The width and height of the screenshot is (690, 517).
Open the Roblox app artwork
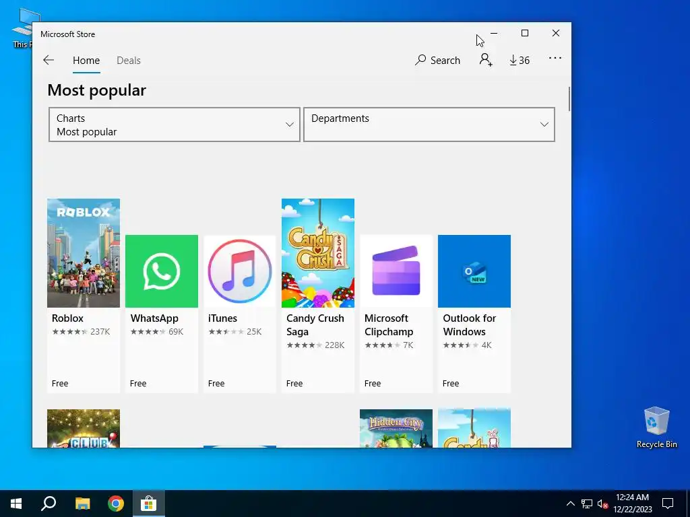click(x=84, y=253)
